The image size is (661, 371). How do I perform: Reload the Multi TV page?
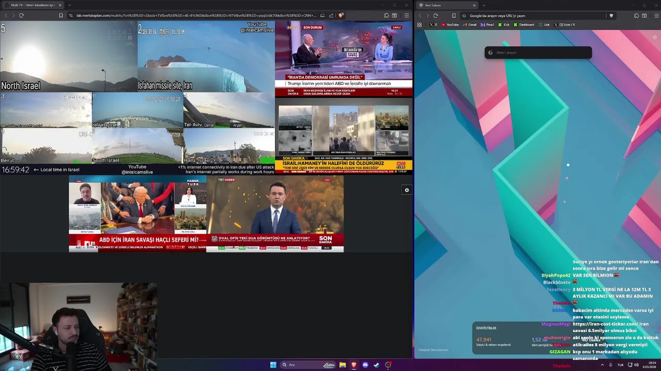(21, 15)
